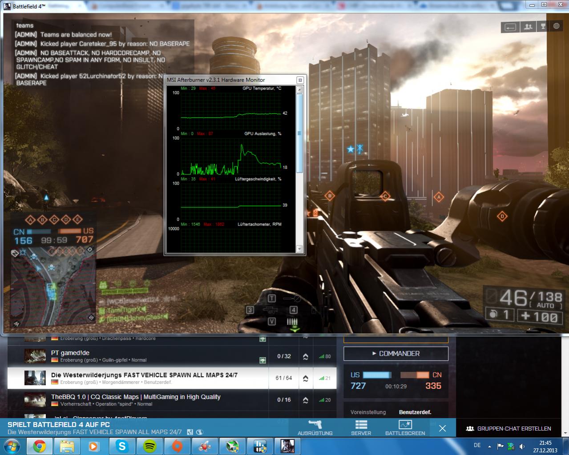Select TheBBQ 1.0 CQ Classic Maps server
The height and width of the screenshot is (455, 569).
point(172,400)
